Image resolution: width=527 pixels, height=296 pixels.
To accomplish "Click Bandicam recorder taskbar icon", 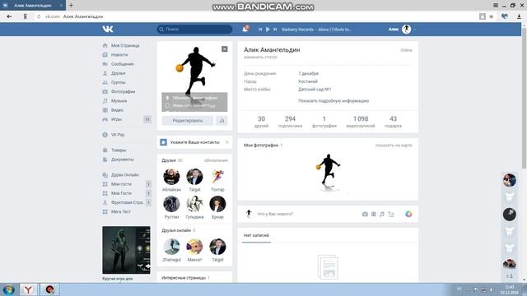I will [x=49, y=289].
